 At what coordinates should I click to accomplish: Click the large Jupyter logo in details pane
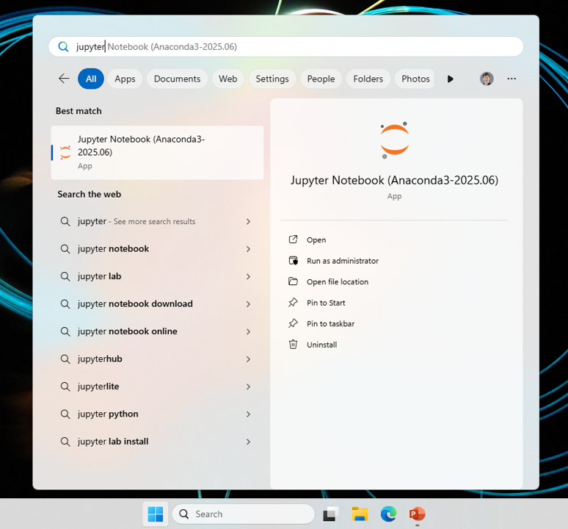point(395,140)
